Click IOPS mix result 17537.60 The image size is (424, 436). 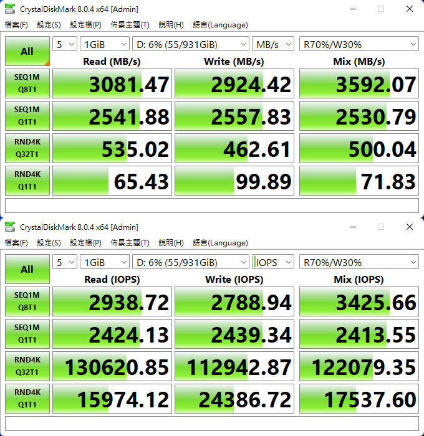[359, 399]
